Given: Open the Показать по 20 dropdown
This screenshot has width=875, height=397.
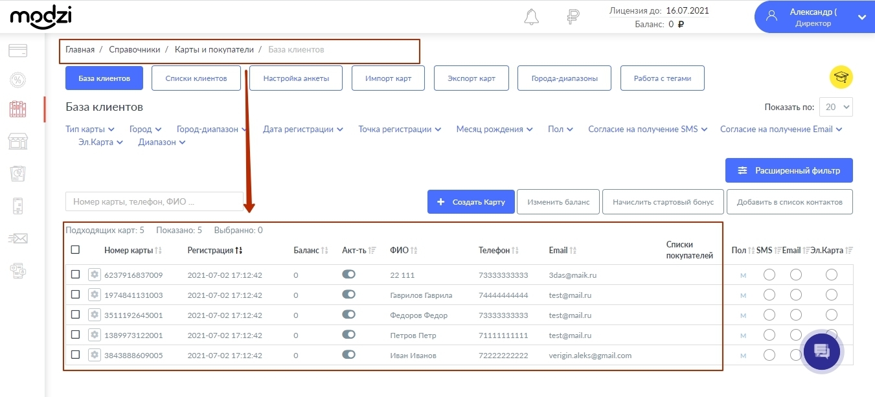Looking at the screenshot, I should click(x=836, y=107).
